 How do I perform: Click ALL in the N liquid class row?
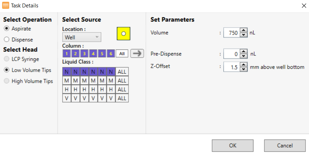(122, 72)
